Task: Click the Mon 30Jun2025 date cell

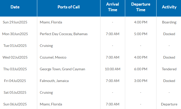Action: point(15,34)
